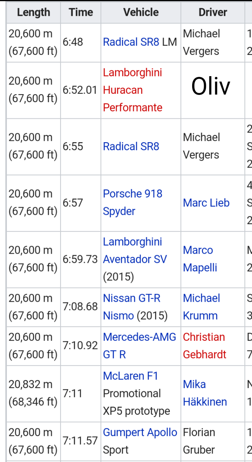Open the McLaren F1 article link
Image resolution: width=252 pixels, height=462 pixels.
(x=131, y=376)
